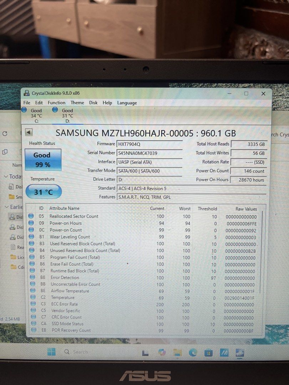Open the Windows Start menu
Image resolution: width=289 pixels, height=385 pixels.
(x=51, y=352)
